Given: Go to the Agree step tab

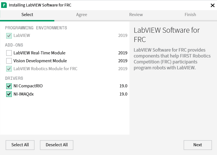Looking at the screenshot, I should pyautogui.click(x=82, y=15).
